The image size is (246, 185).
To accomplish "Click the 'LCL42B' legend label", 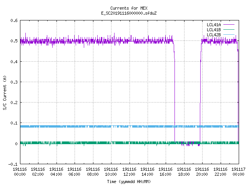I will click(x=214, y=35).
